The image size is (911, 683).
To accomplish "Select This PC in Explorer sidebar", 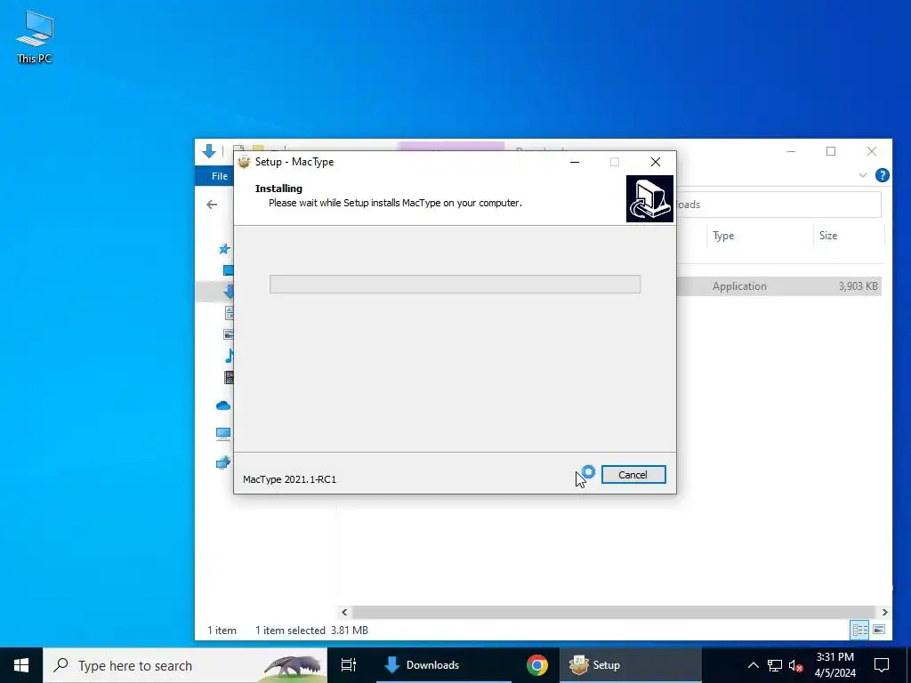I will [223, 433].
